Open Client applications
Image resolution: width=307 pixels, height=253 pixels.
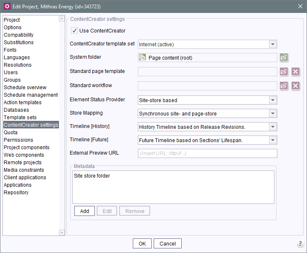point(25,178)
